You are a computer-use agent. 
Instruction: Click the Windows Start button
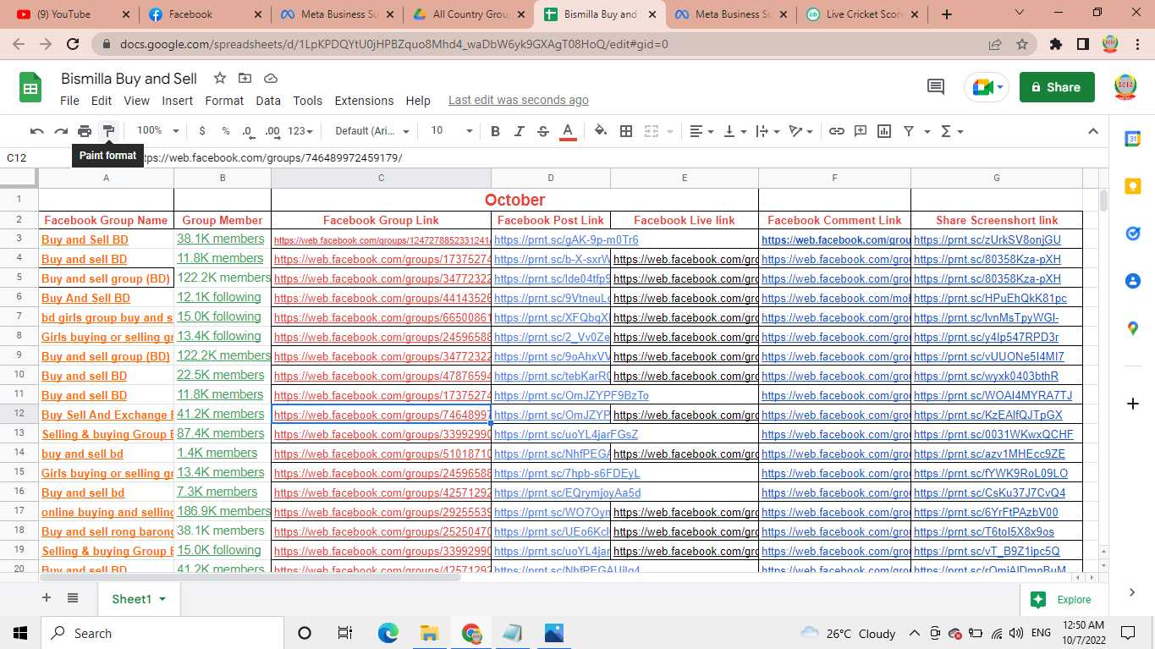click(x=20, y=633)
